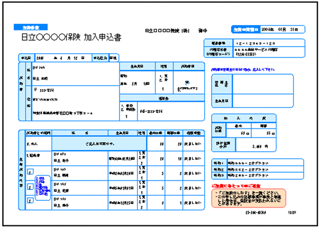Select the agency name field containing サービス

[269, 52]
